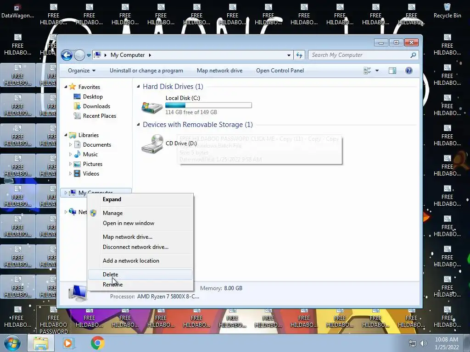
Task: Launch Google Chrome from taskbar
Action: (x=97, y=343)
